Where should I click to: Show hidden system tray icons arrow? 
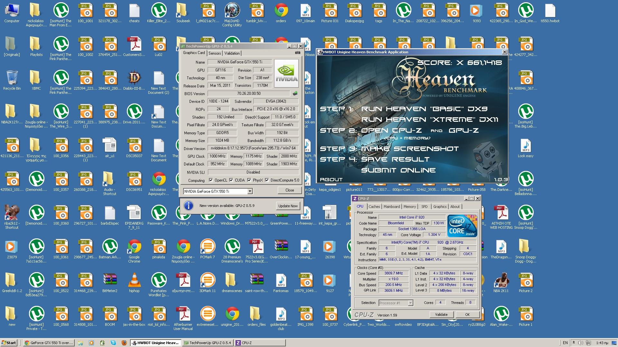click(x=574, y=343)
